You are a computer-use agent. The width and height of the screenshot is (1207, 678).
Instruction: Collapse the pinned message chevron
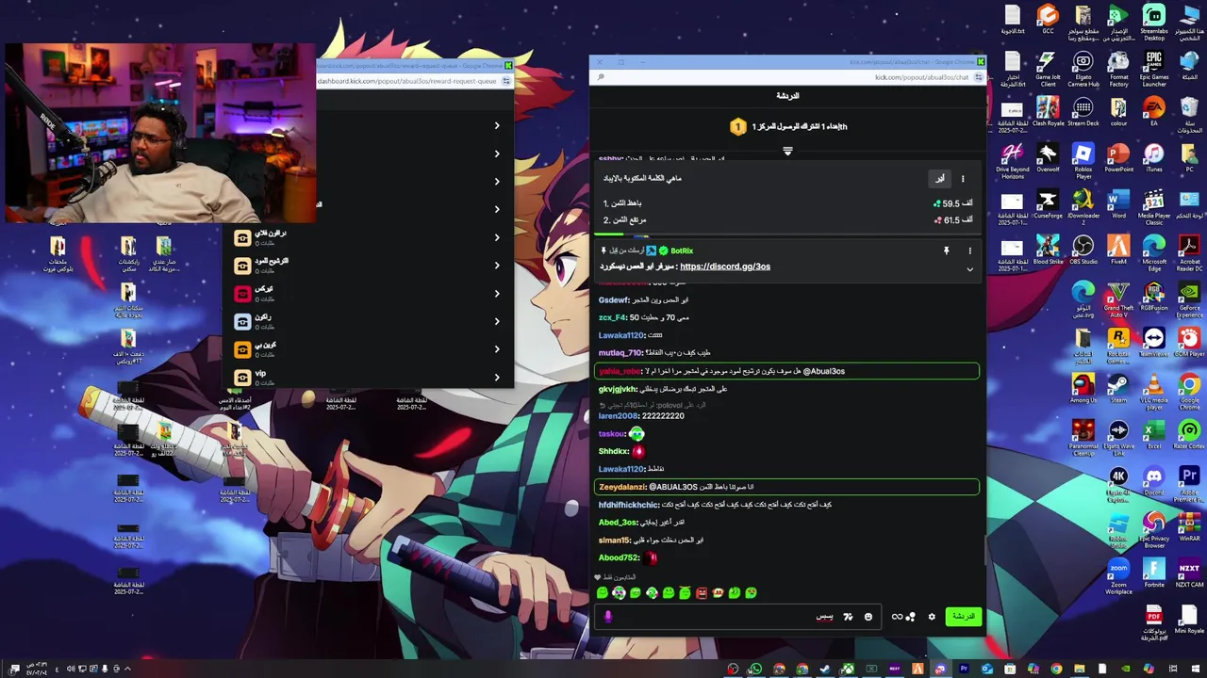[x=969, y=269]
